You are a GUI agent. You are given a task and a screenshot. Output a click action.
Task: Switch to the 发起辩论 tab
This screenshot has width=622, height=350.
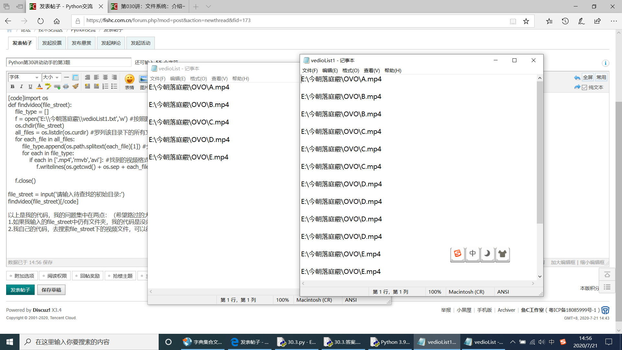click(x=111, y=43)
